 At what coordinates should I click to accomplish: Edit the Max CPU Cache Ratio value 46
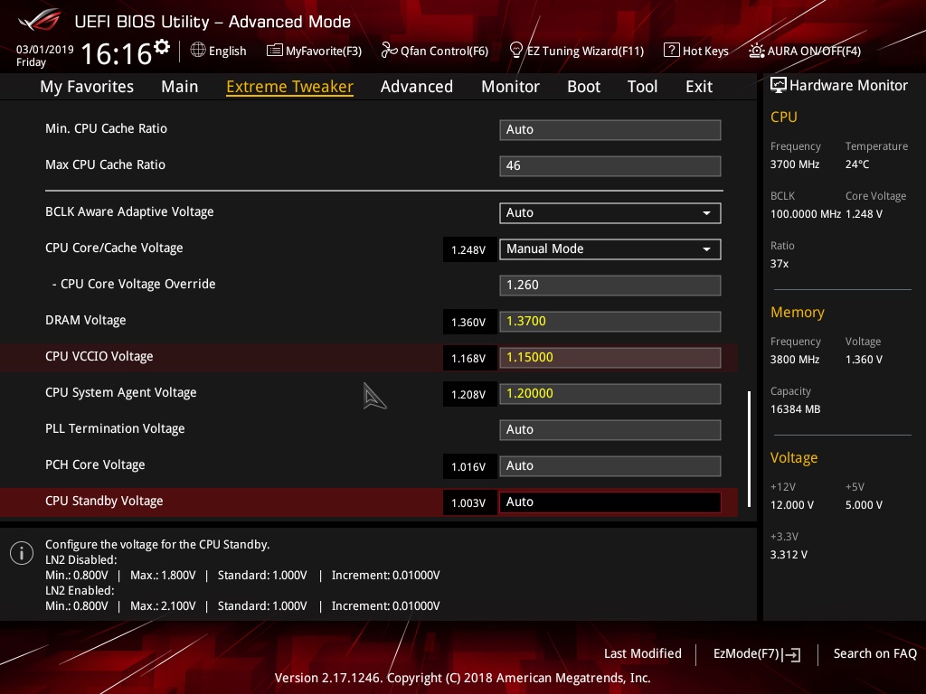click(610, 166)
